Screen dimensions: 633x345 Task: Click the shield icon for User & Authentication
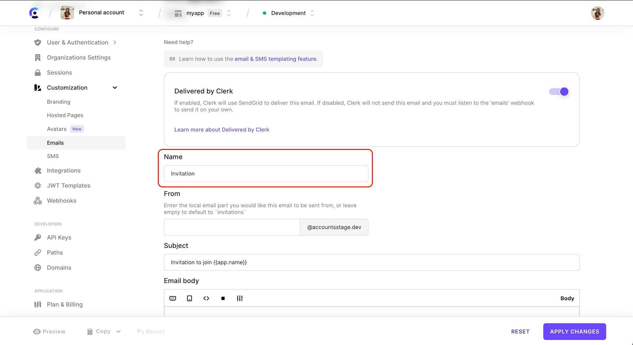pyautogui.click(x=37, y=42)
